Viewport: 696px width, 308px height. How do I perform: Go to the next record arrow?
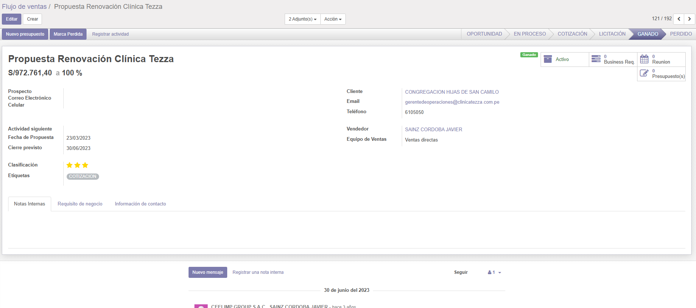point(690,19)
